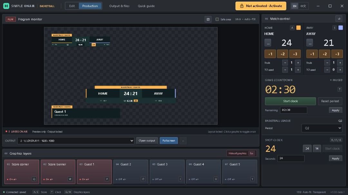
Task: Add one AWAY foul with the plus icon
Action: (340, 63)
